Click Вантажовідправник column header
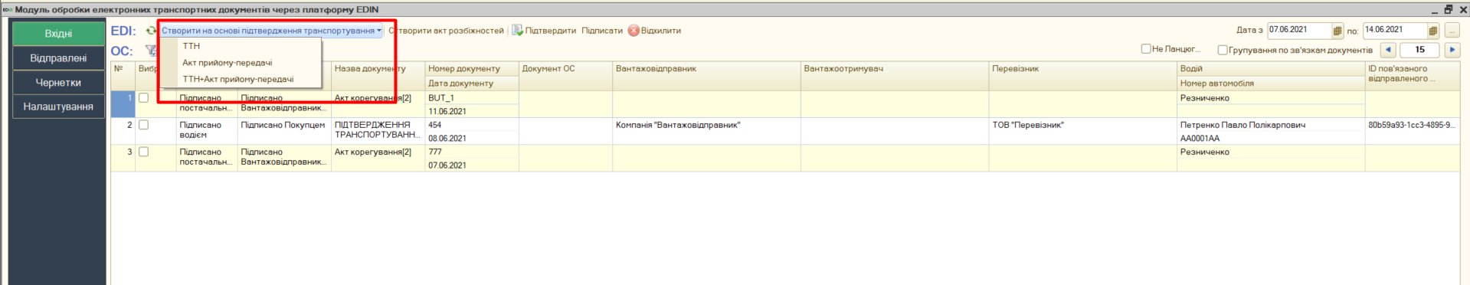The image size is (1470, 285). pos(706,76)
